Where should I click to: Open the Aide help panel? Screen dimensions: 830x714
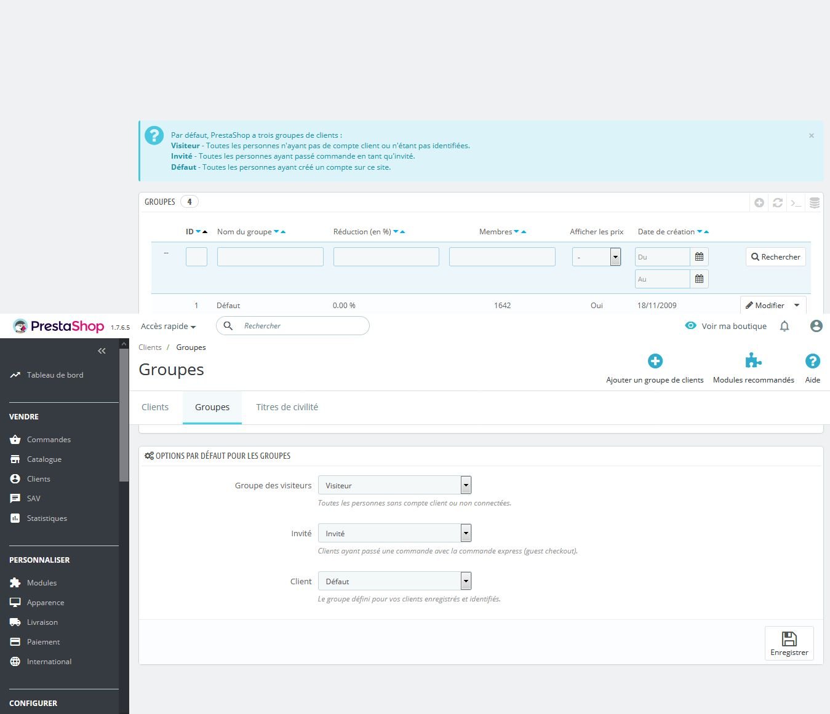pos(813,369)
